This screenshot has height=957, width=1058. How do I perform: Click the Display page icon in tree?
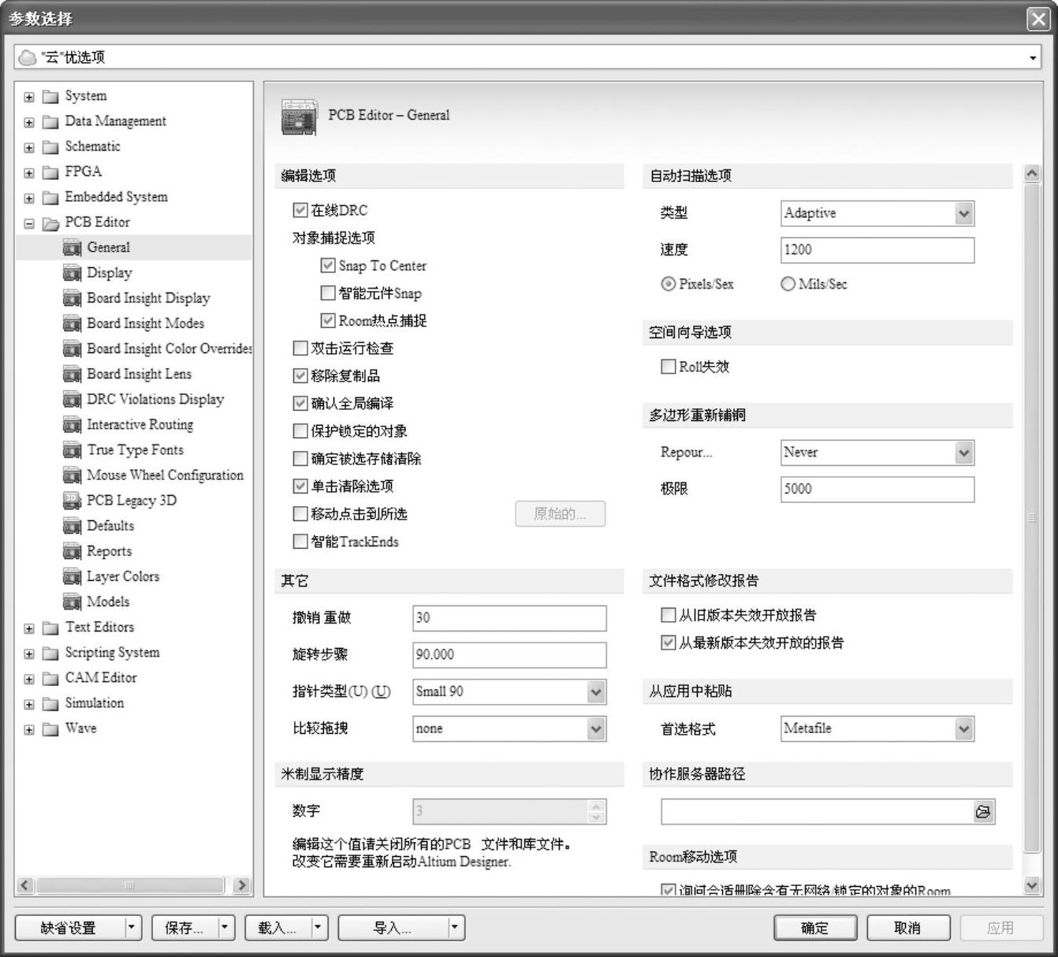pos(72,273)
